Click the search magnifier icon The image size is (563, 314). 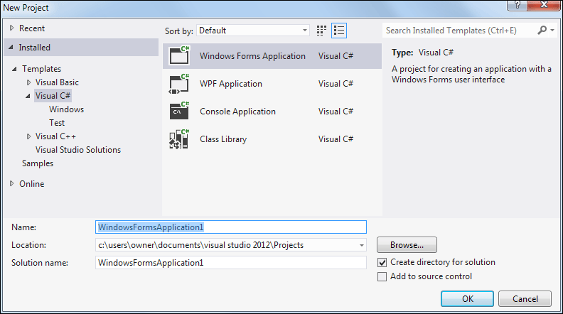pos(542,30)
